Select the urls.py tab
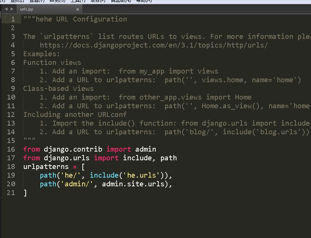Viewport: 311px width, 238px height. 49,9
